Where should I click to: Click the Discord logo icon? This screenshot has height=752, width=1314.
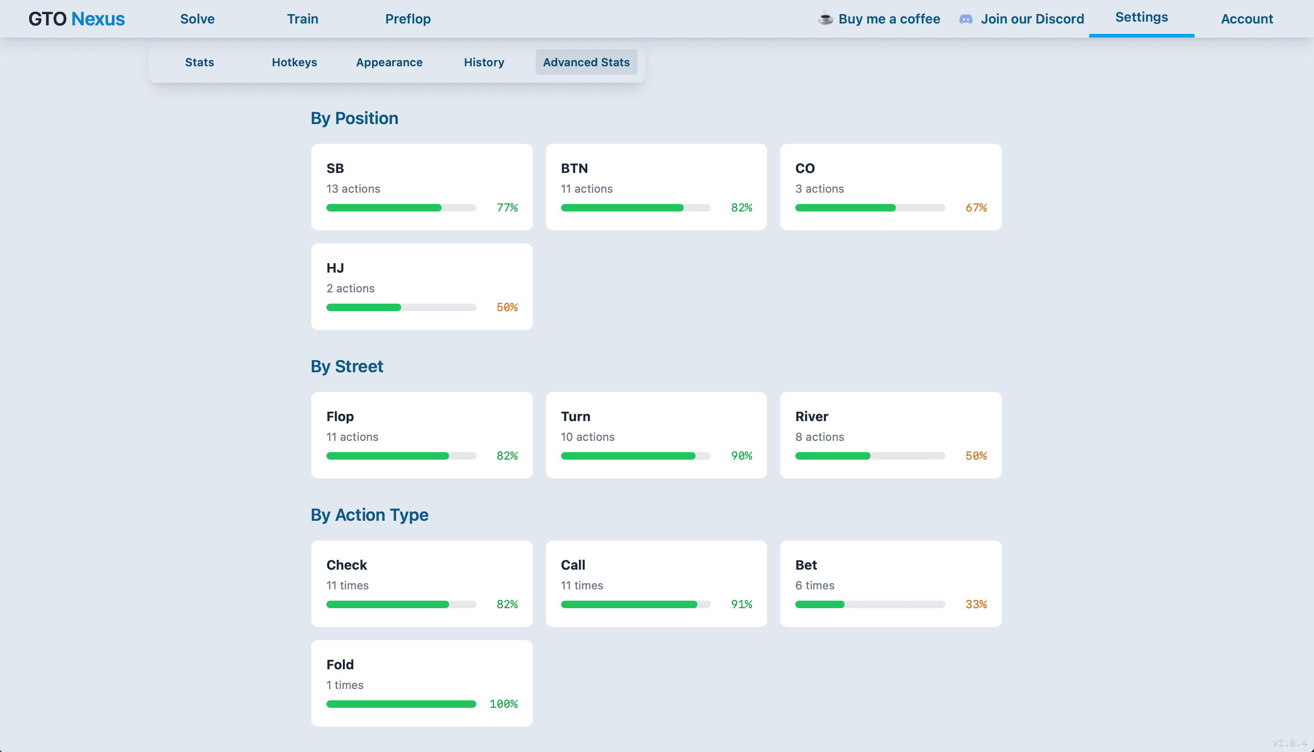tap(965, 19)
